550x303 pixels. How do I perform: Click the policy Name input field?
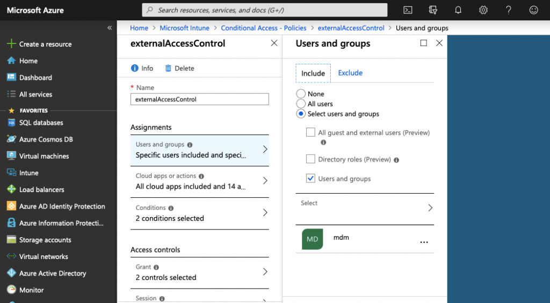200,99
